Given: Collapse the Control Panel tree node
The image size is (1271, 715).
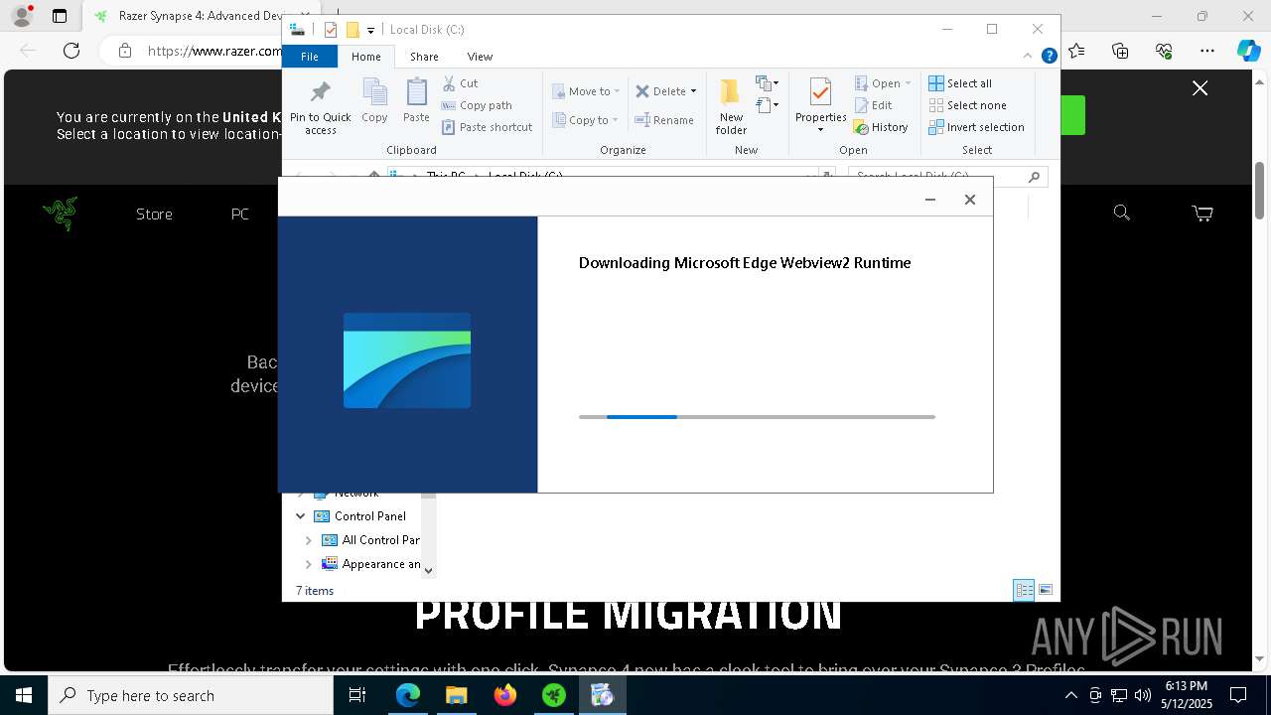Looking at the screenshot, I should click(x=300, y=516).
